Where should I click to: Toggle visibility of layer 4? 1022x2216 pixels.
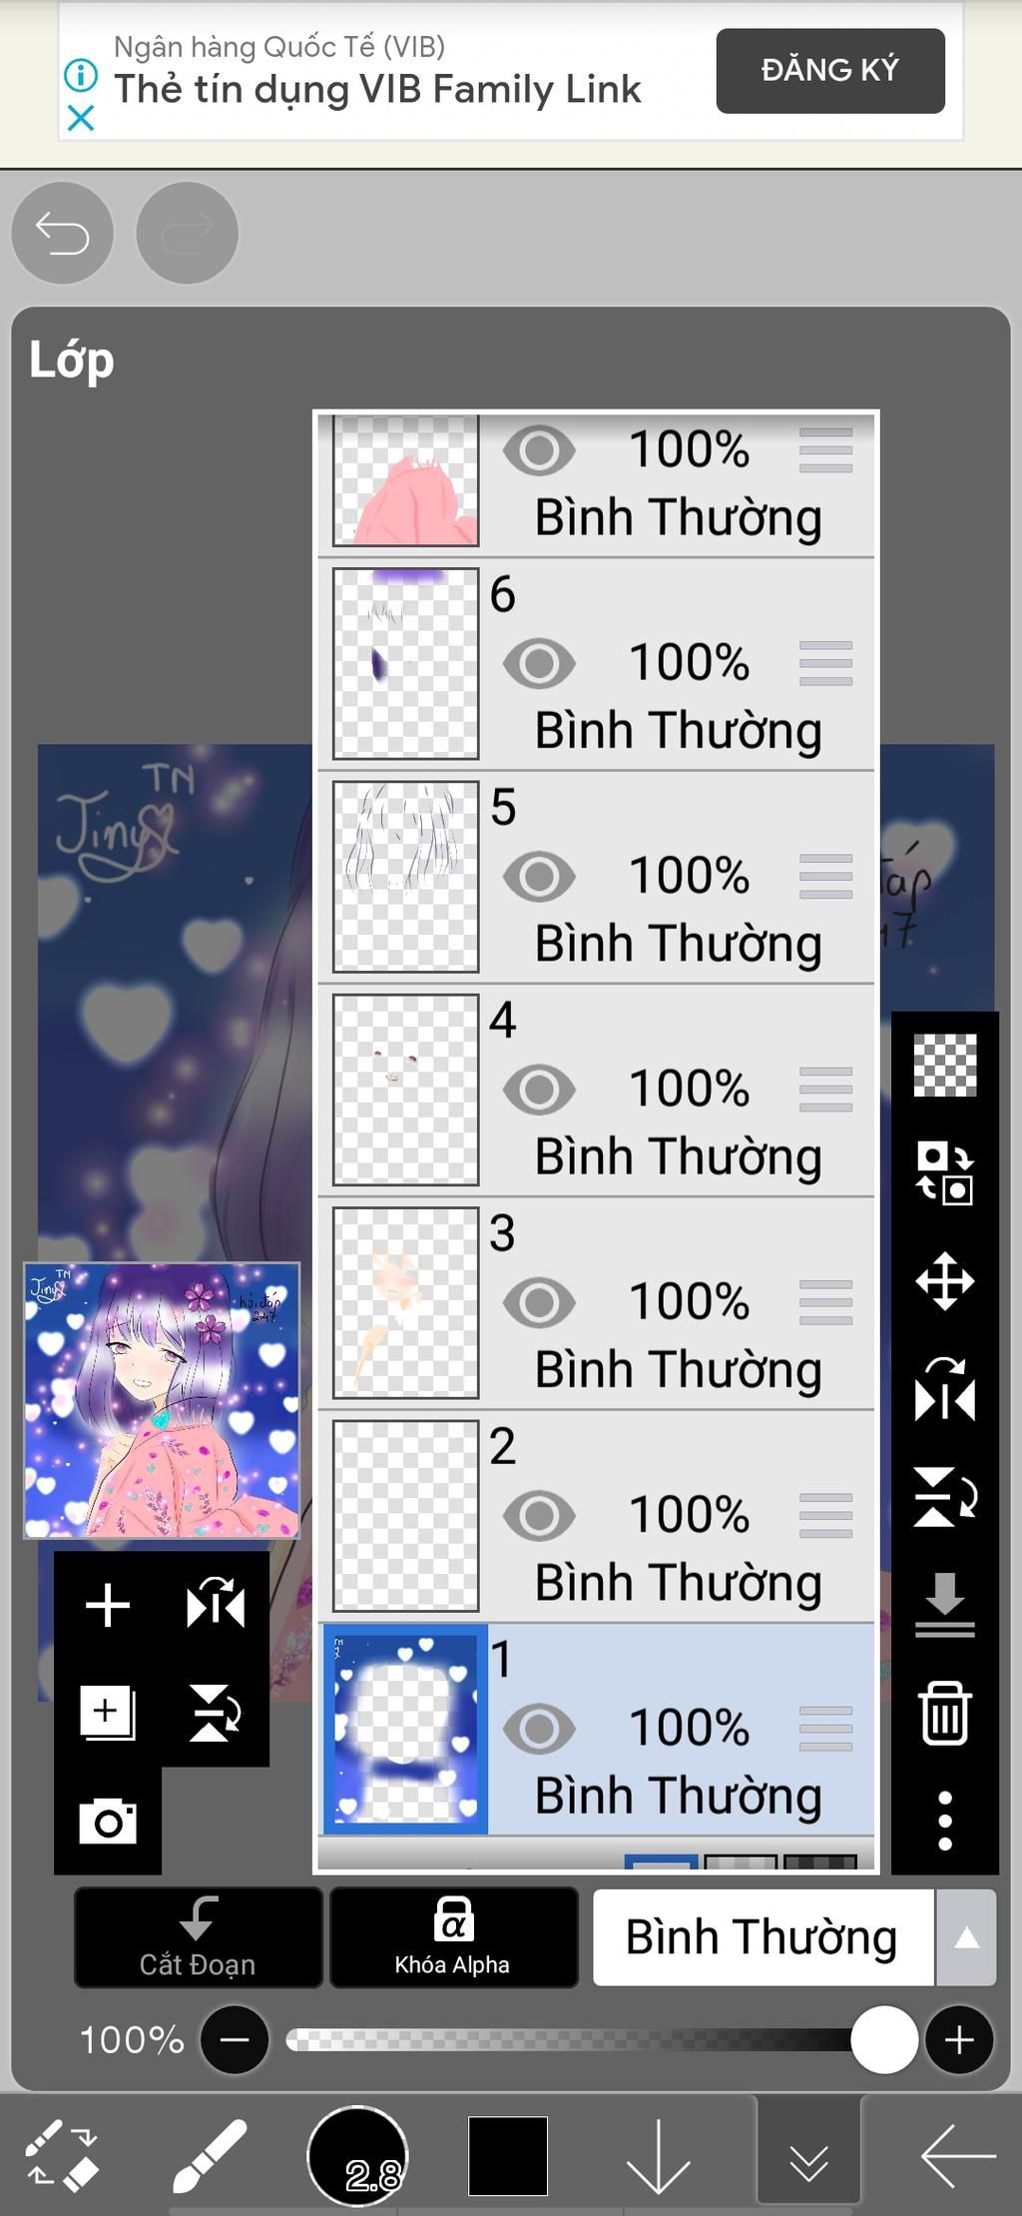coord(539,1090)
